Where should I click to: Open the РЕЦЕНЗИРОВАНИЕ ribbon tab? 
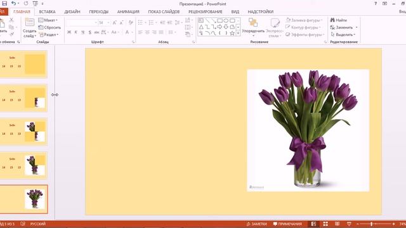pyautogui.click(x=206, y=11)
